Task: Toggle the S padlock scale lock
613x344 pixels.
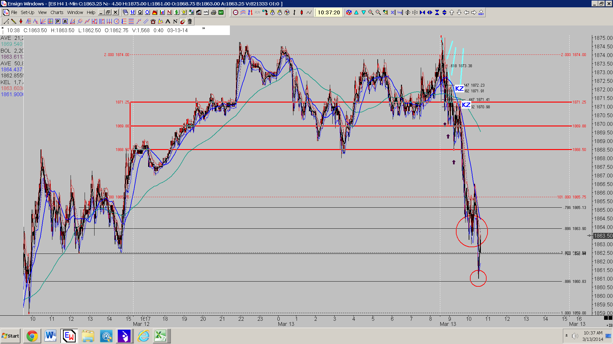Action: 272,12
